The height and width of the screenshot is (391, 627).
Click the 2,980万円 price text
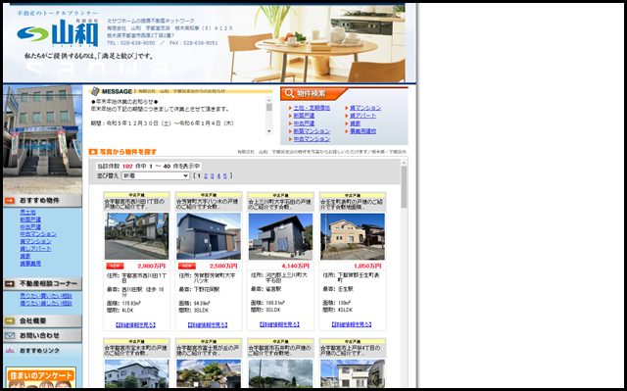(x=152, y=266)
